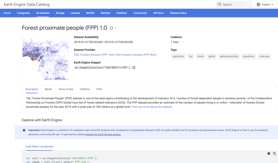Click the plant-productivity tag
Viewport: 278px width, 163px height.
pyautogui.click(x=229, y=56)
